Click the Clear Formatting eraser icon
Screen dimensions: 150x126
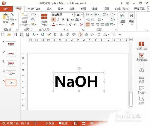(81, 25)
